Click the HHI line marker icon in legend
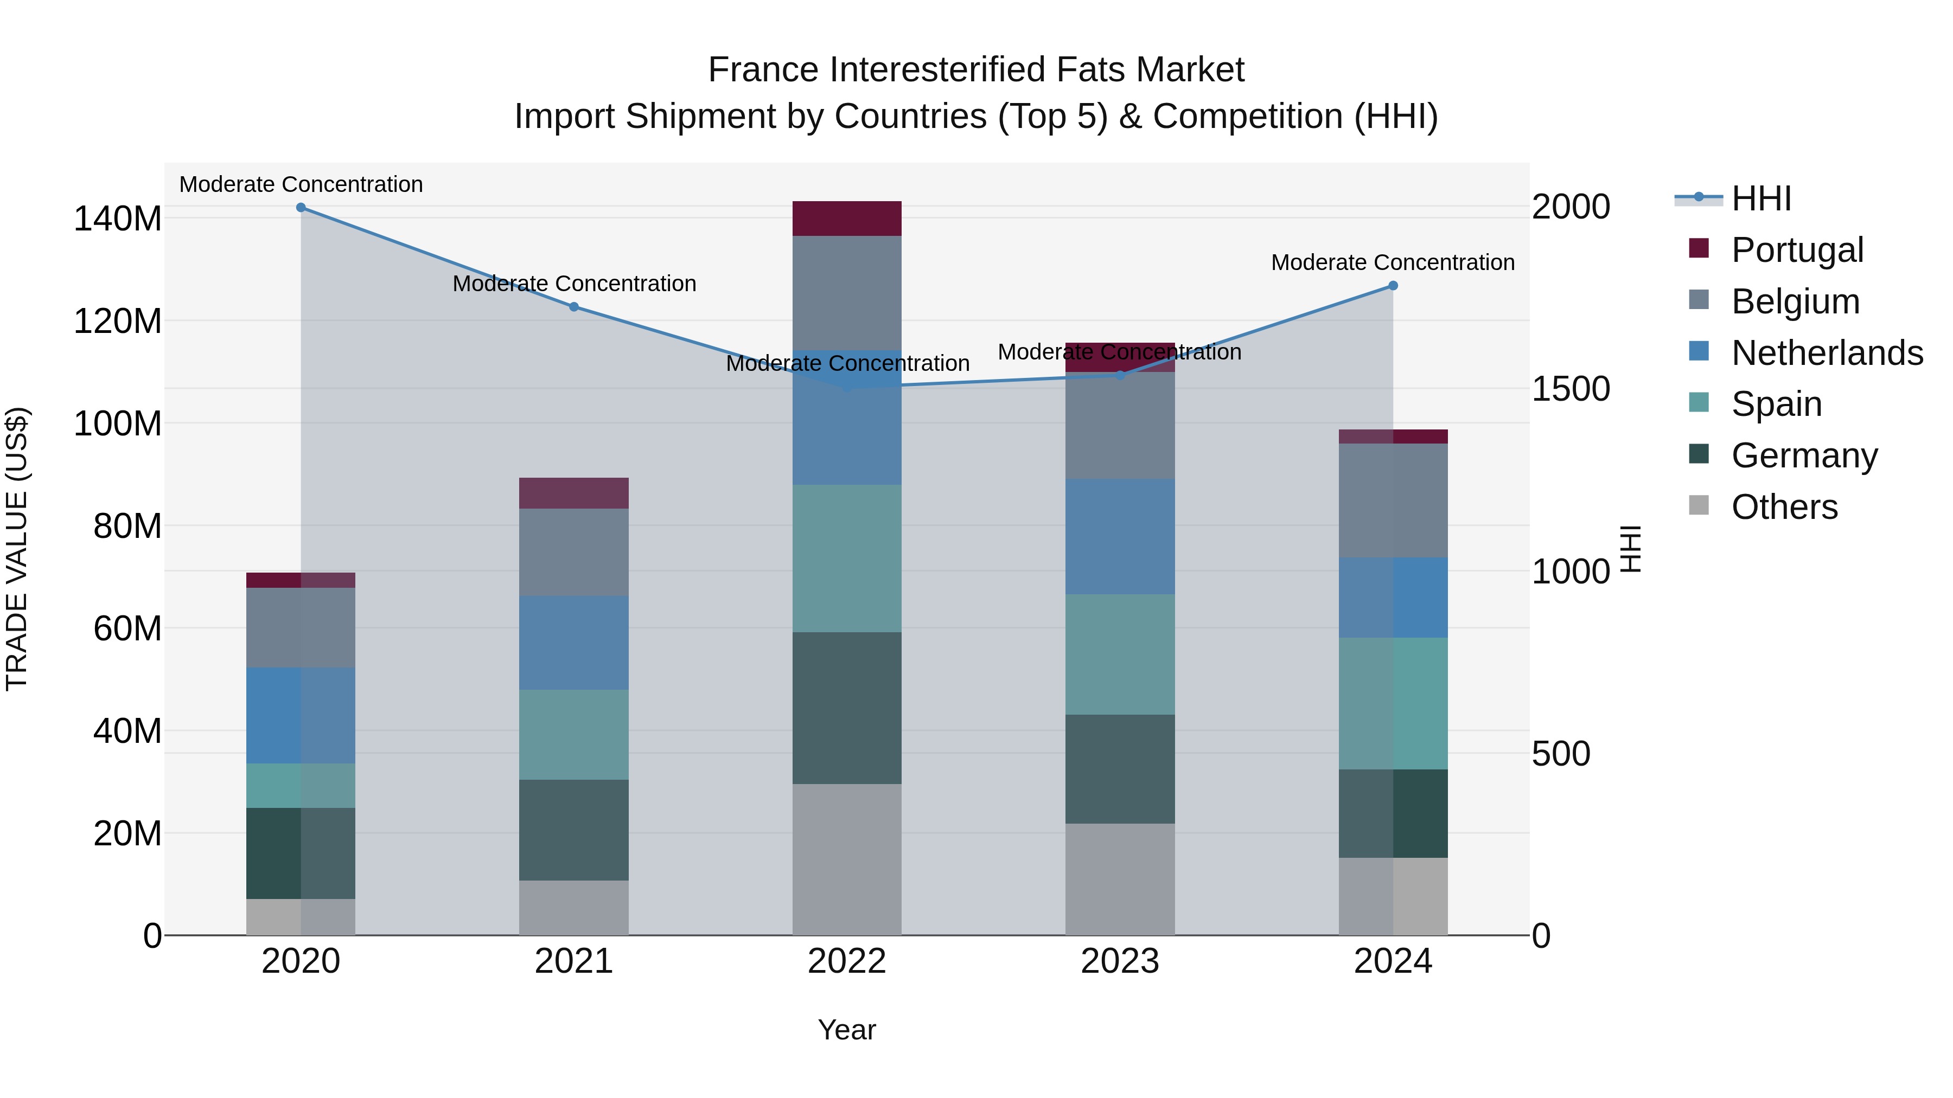 [x=1699, y=198]
